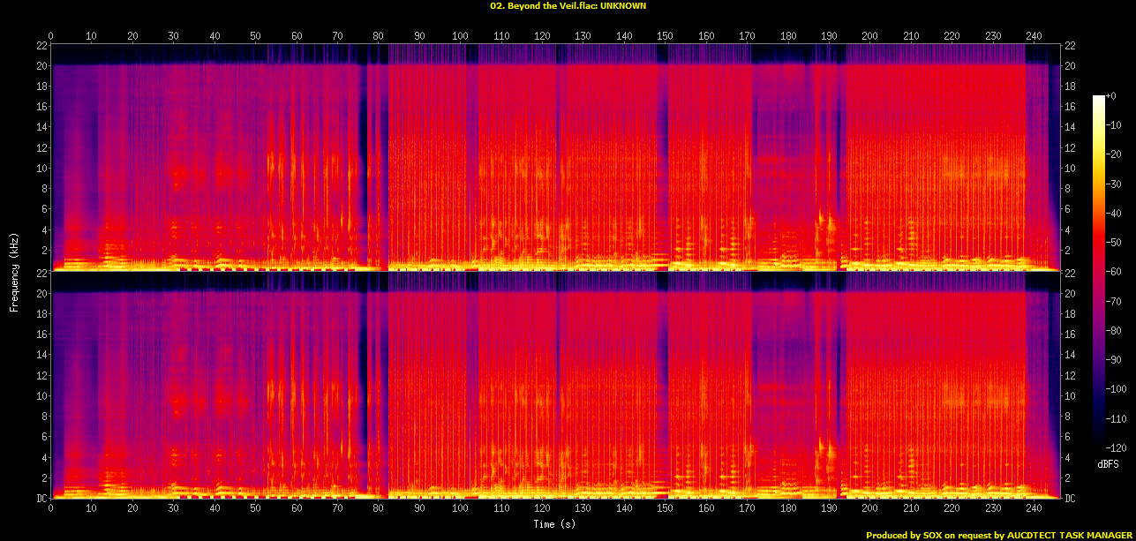Click the 20 kHz label left of the upper channel
This screenshot has height=541, width=1136.
(x=41, y=66)
